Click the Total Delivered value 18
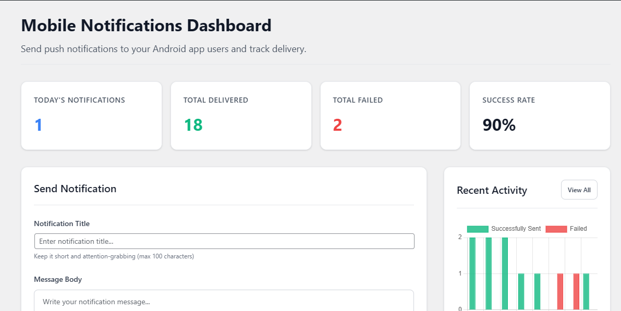Viewport: 621px width, 311px height. coord(193,125)
